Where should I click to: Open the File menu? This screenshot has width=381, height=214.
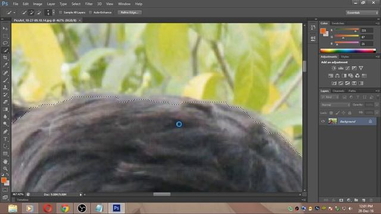[x=15, y=4]
